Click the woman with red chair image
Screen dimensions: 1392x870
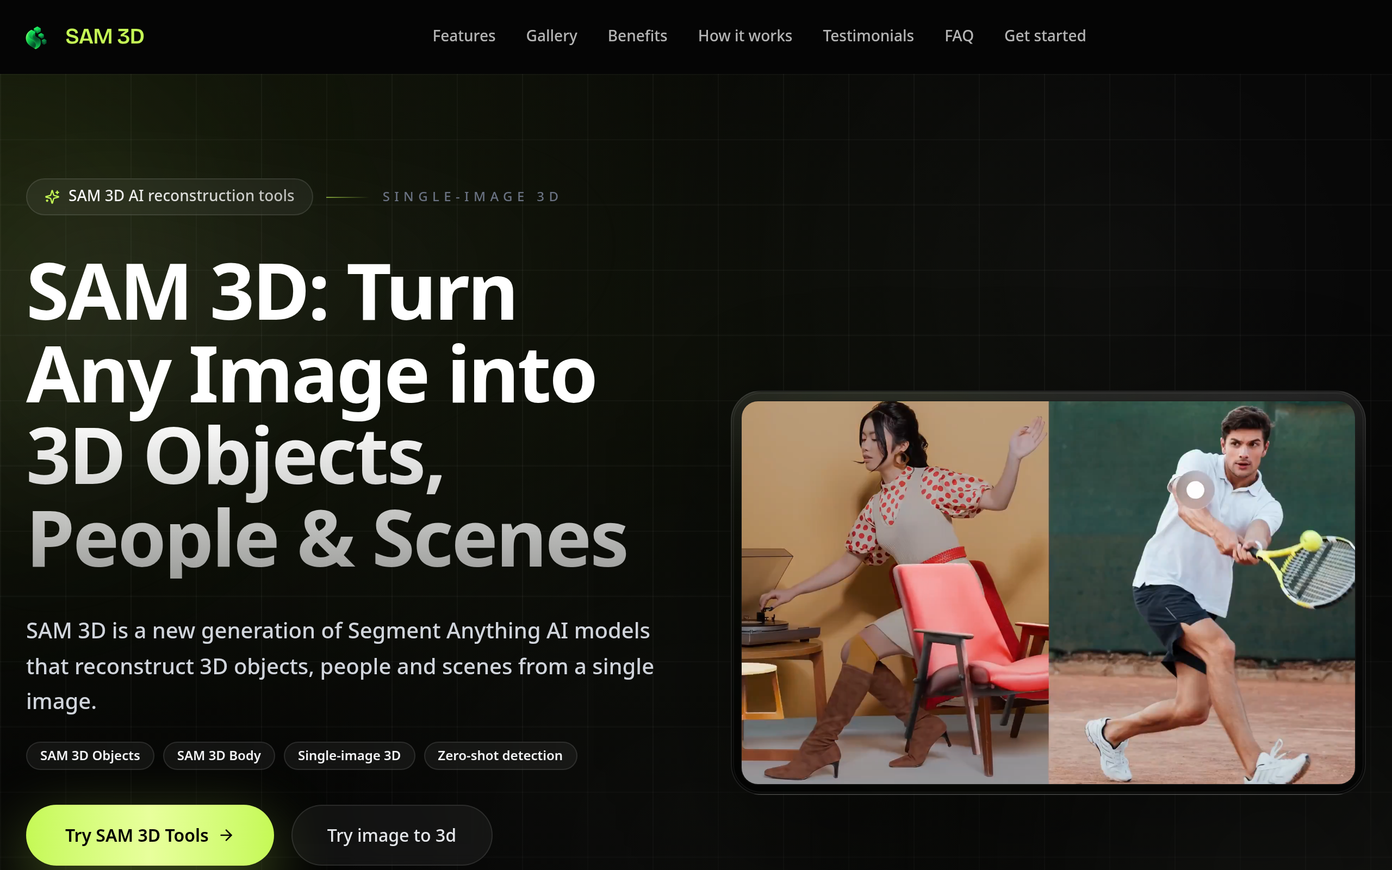(894, 592)
